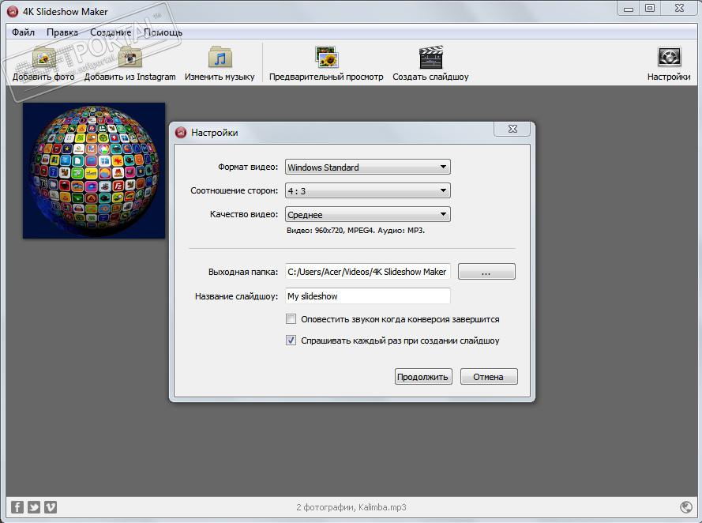Click the Продолжить button
This screenshot has width=702, height=523.
[x=423, y=377]
